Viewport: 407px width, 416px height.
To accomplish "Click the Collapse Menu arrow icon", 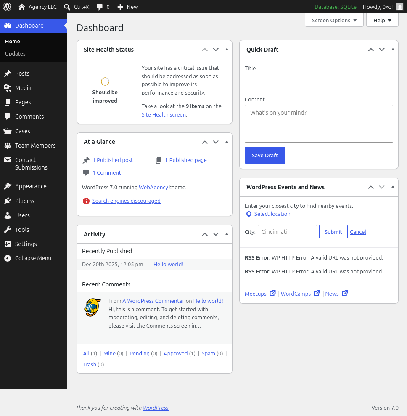I will coord(8,258).
